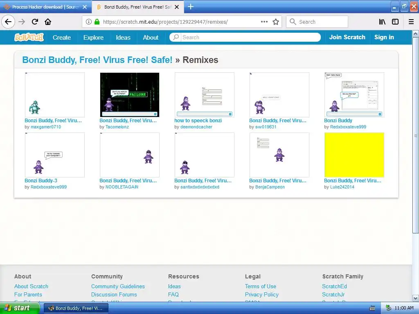The image size is (419, 314).
Task: Click the address bar URL
Action: pyautogui.click(x=165, y=22)
